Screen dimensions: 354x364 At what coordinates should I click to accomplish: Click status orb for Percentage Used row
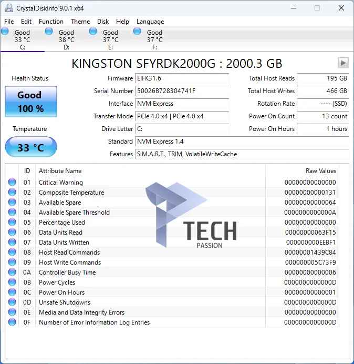[x=12, y=222]
